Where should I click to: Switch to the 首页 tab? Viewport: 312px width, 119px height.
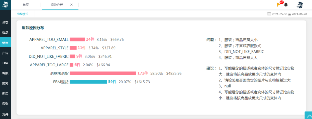point(26,5)
